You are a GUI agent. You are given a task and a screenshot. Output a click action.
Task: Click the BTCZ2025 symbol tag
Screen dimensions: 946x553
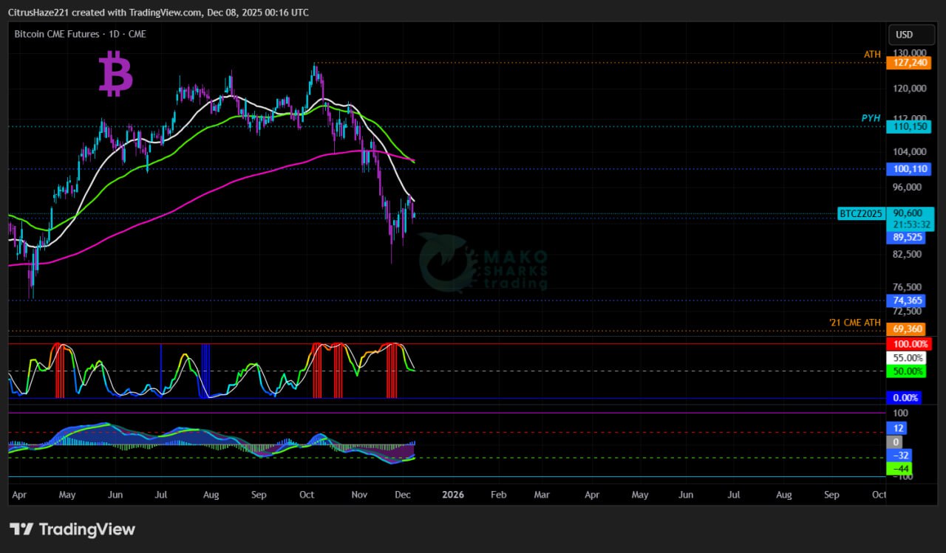pyautogui.click(x=861, y=213)
